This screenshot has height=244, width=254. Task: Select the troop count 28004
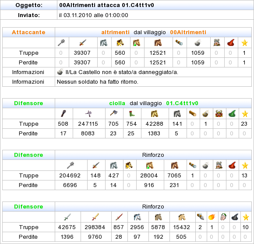point(149,176)
